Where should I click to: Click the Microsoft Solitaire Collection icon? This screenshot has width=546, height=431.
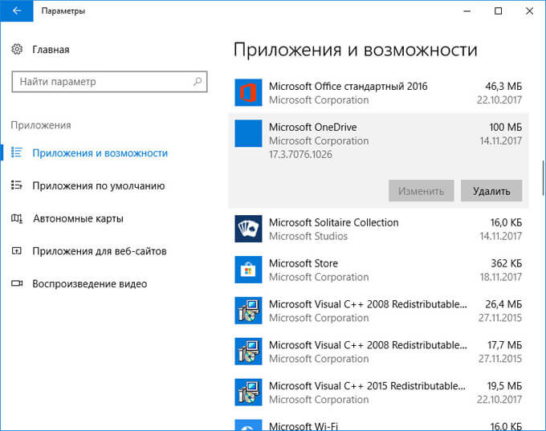pyautogui.click(x=248, y=230)
